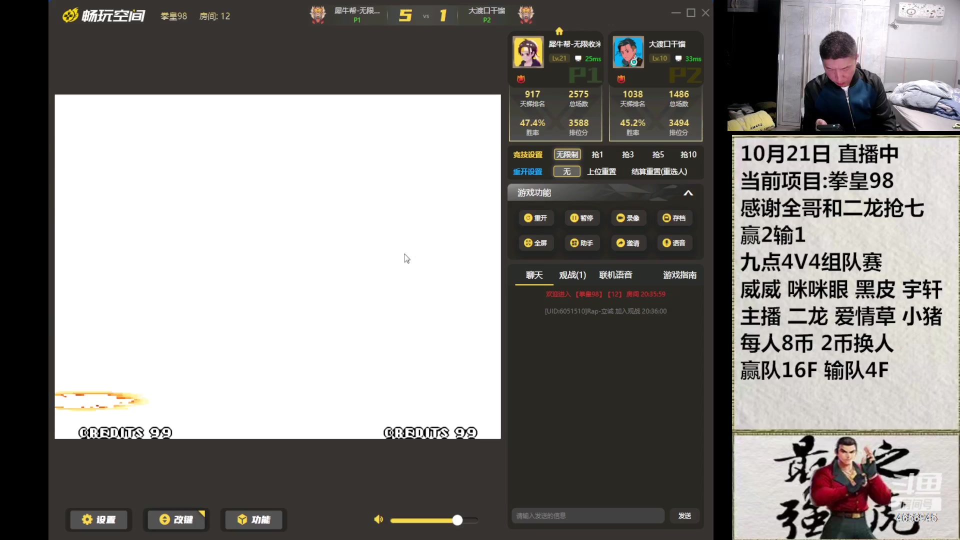Image resolution: width=960 pixels, height=540 pixels.
Task: Select 无 restart setting option
Action: coord(567,171)
